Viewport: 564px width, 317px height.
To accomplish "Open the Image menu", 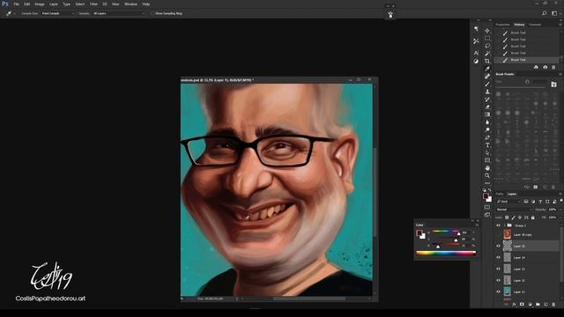I will [39, 4].
